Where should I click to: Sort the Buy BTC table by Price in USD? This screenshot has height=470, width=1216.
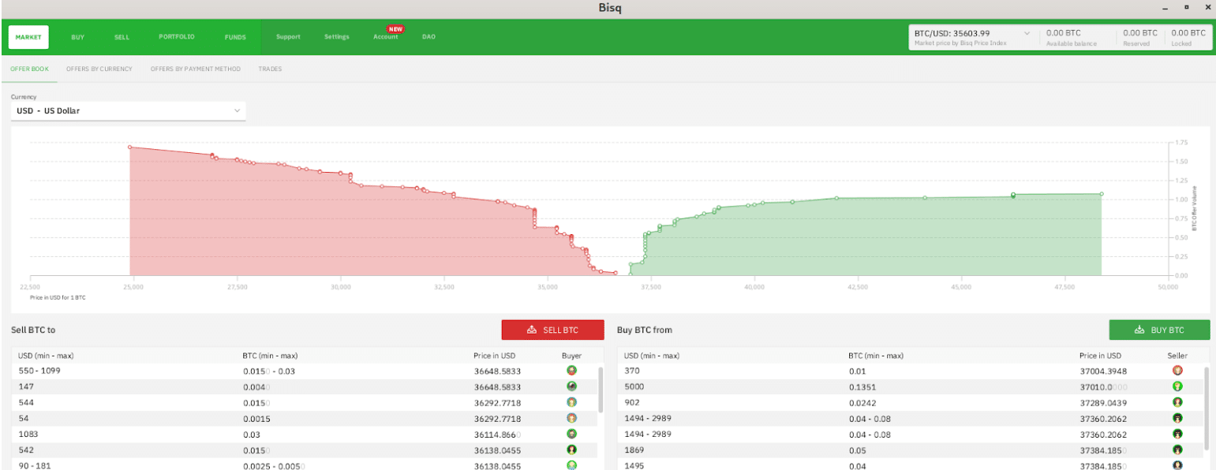1100,356
